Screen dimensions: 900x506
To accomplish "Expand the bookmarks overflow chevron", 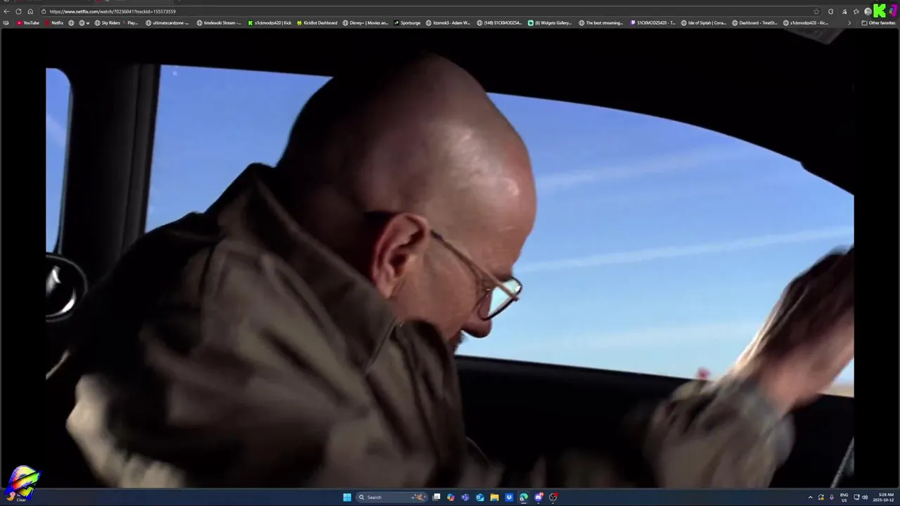I will click(x=849, y=22).
